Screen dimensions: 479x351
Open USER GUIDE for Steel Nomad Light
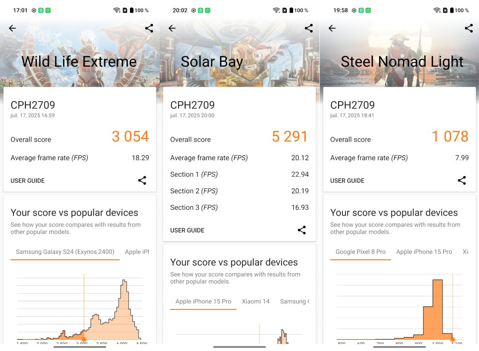click(347, 180)
